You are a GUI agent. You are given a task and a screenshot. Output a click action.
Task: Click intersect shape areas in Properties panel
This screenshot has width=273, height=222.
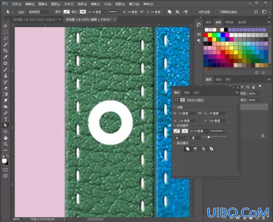click(x=204, y=149)
